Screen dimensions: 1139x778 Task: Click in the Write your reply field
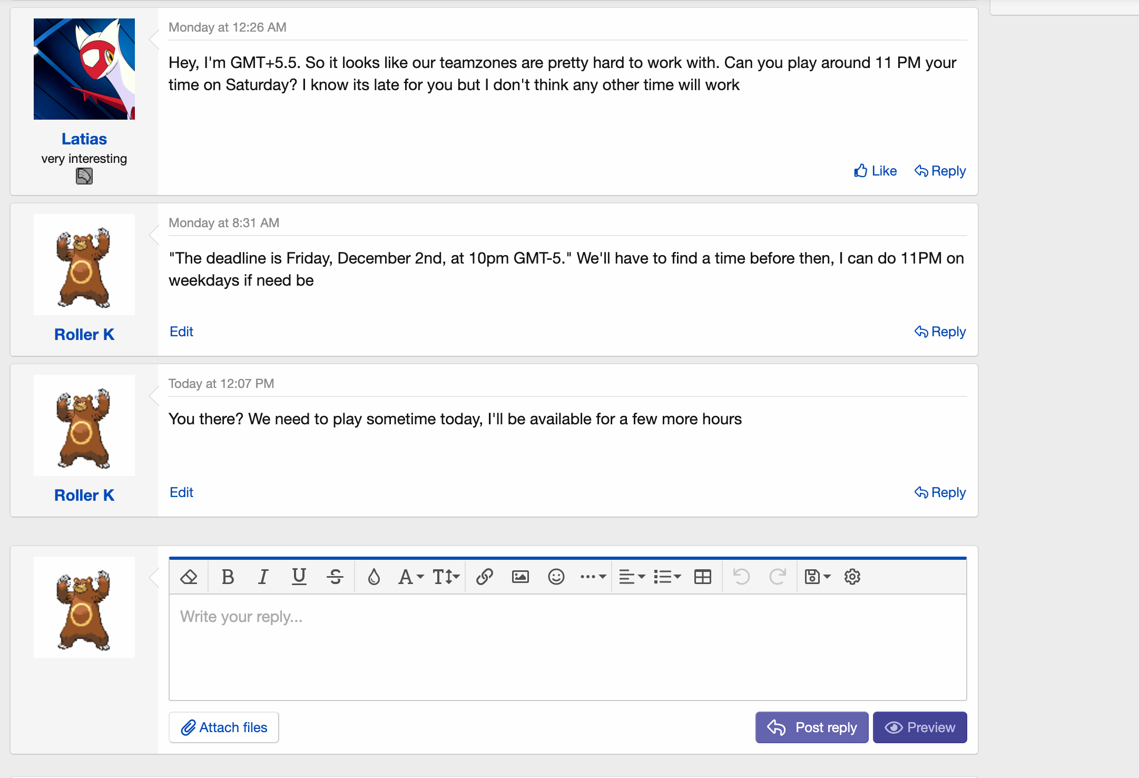567,647
